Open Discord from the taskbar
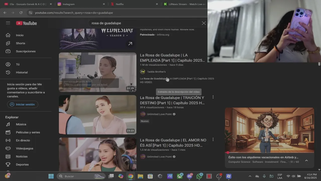 tap(190, 176)
